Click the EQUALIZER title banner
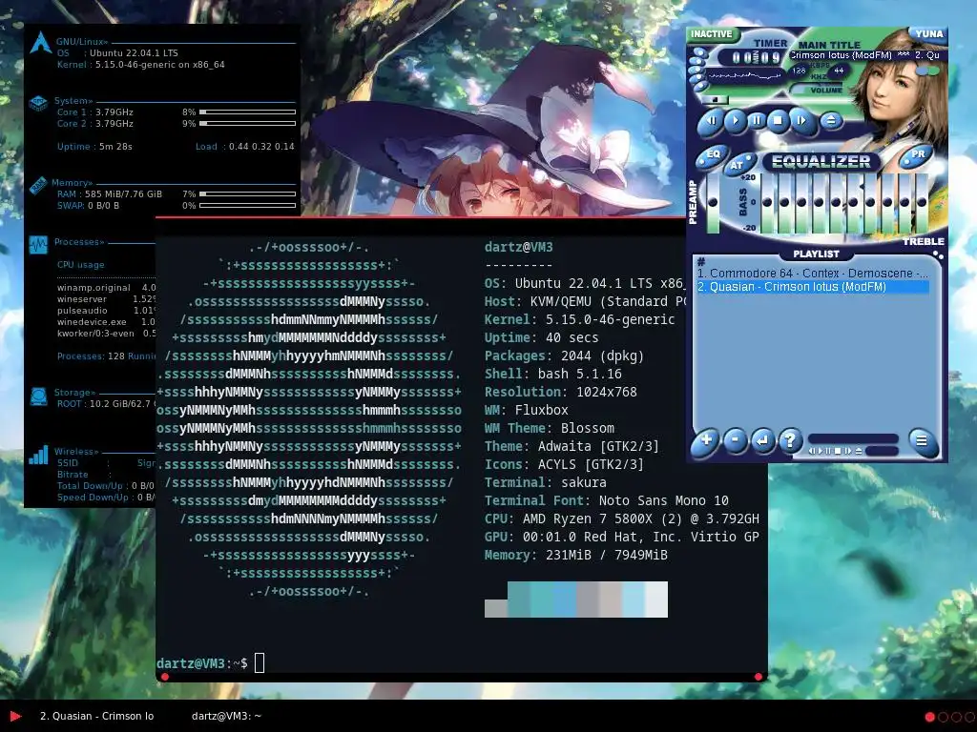This screenshot has width=977, height=732. pyautogui.click(x=821, y=162)
